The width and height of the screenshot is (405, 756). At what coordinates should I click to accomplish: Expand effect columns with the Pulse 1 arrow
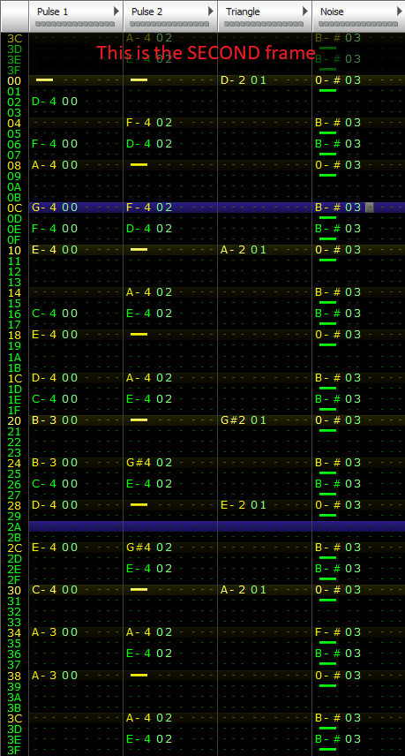(116, 11)
